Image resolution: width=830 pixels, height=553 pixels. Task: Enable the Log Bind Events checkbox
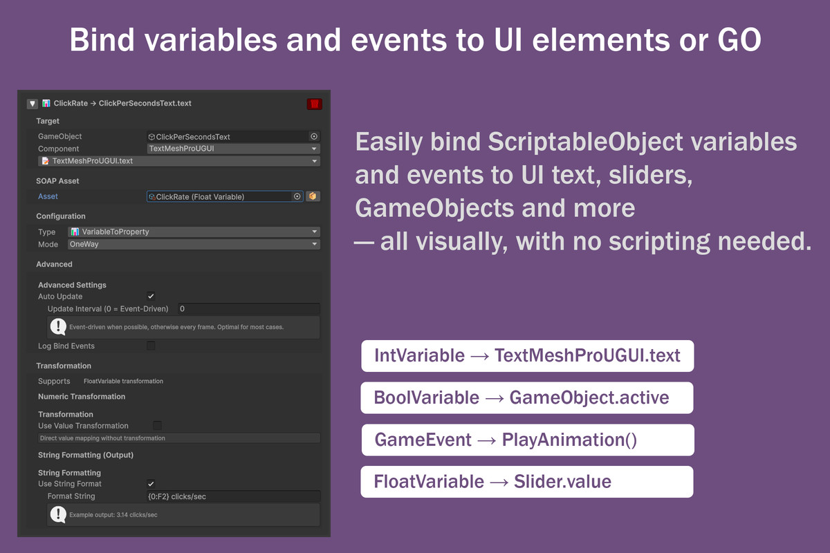(151, 346)
